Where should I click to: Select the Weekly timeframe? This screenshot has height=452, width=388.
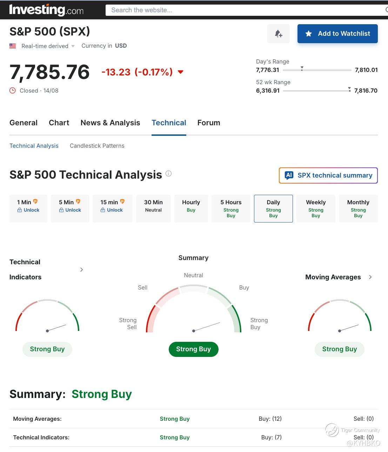click(316, 208)
